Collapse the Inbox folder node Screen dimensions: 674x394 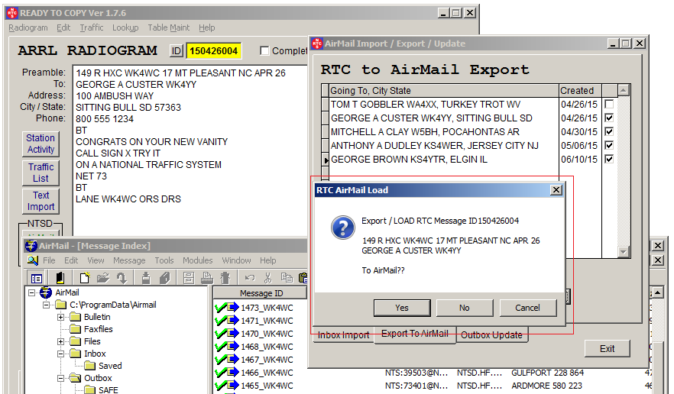coord(60,354)
